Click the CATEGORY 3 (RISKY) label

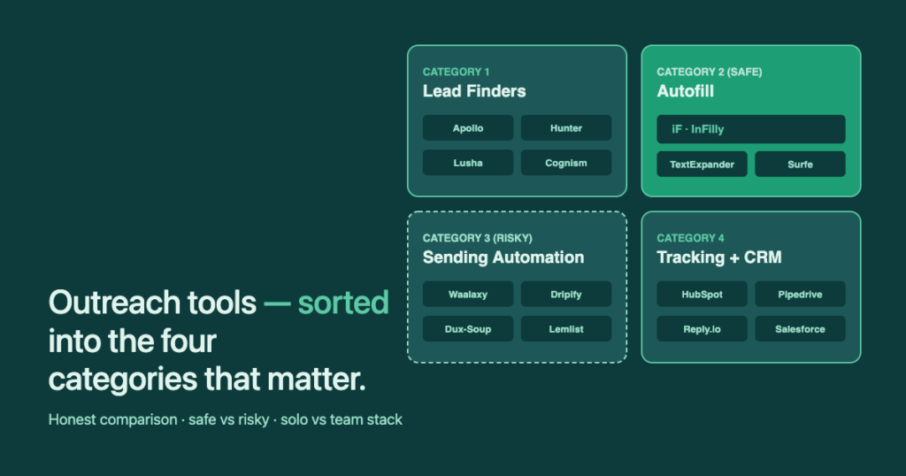click(x=477, y=238)
